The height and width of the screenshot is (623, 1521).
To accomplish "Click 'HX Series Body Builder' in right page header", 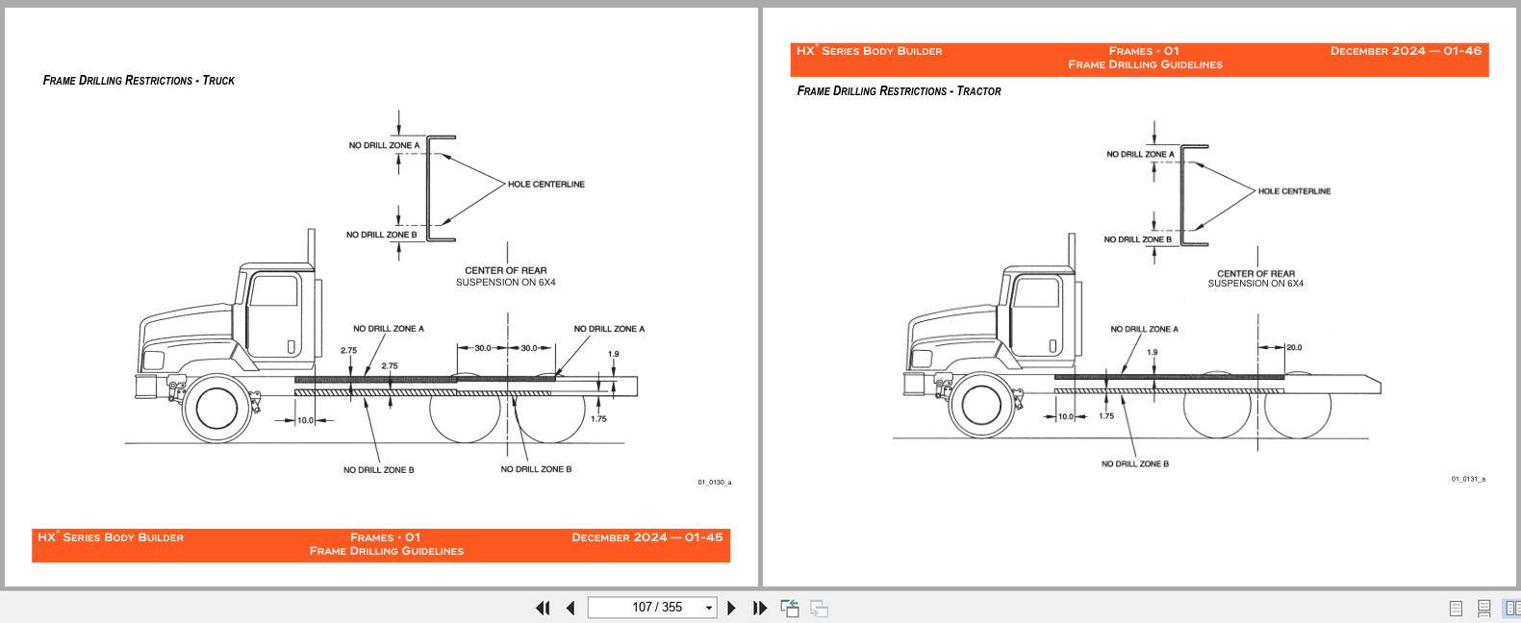I will (x=870, y=51).
